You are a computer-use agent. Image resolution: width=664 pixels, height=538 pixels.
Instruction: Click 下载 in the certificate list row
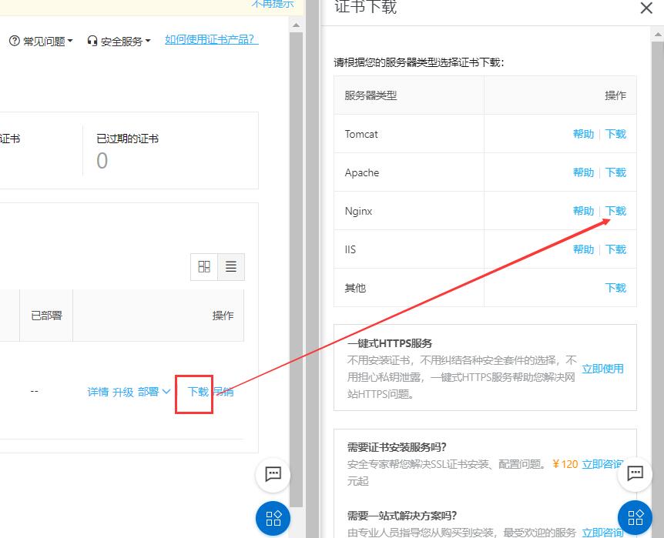[x=198, y=392]
